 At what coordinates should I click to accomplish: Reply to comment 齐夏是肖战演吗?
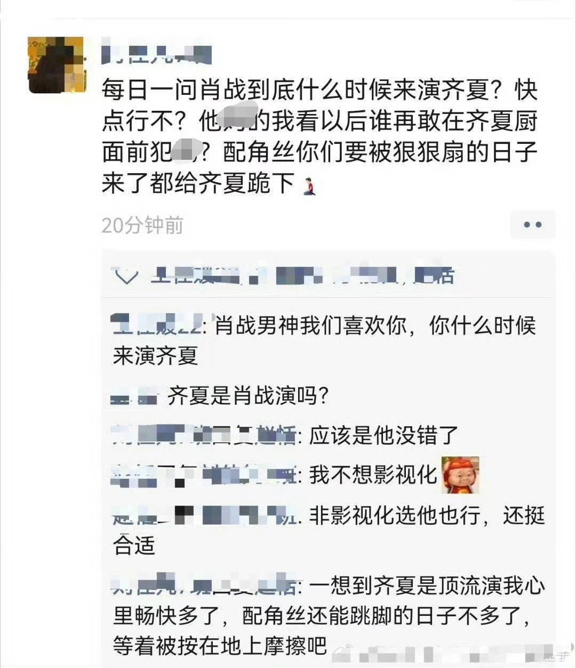pos(248,395)
